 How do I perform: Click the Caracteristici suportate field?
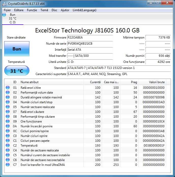coord(119,74)
